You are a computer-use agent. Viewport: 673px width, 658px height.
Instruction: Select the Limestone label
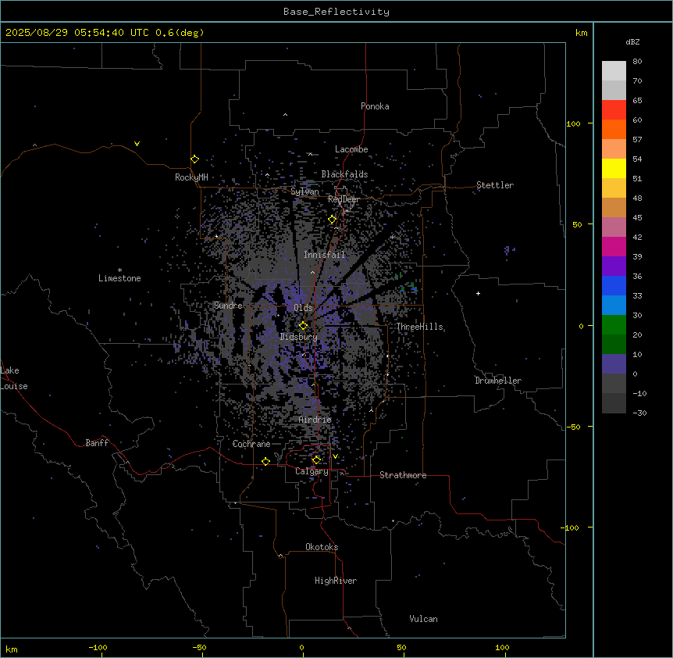[119, 278]
